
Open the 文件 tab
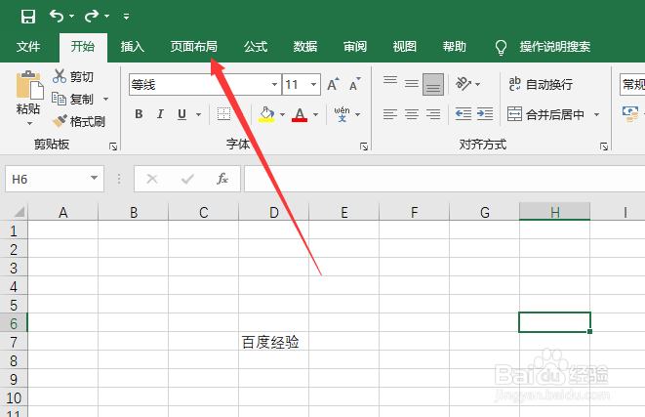[x=28, y=47]
